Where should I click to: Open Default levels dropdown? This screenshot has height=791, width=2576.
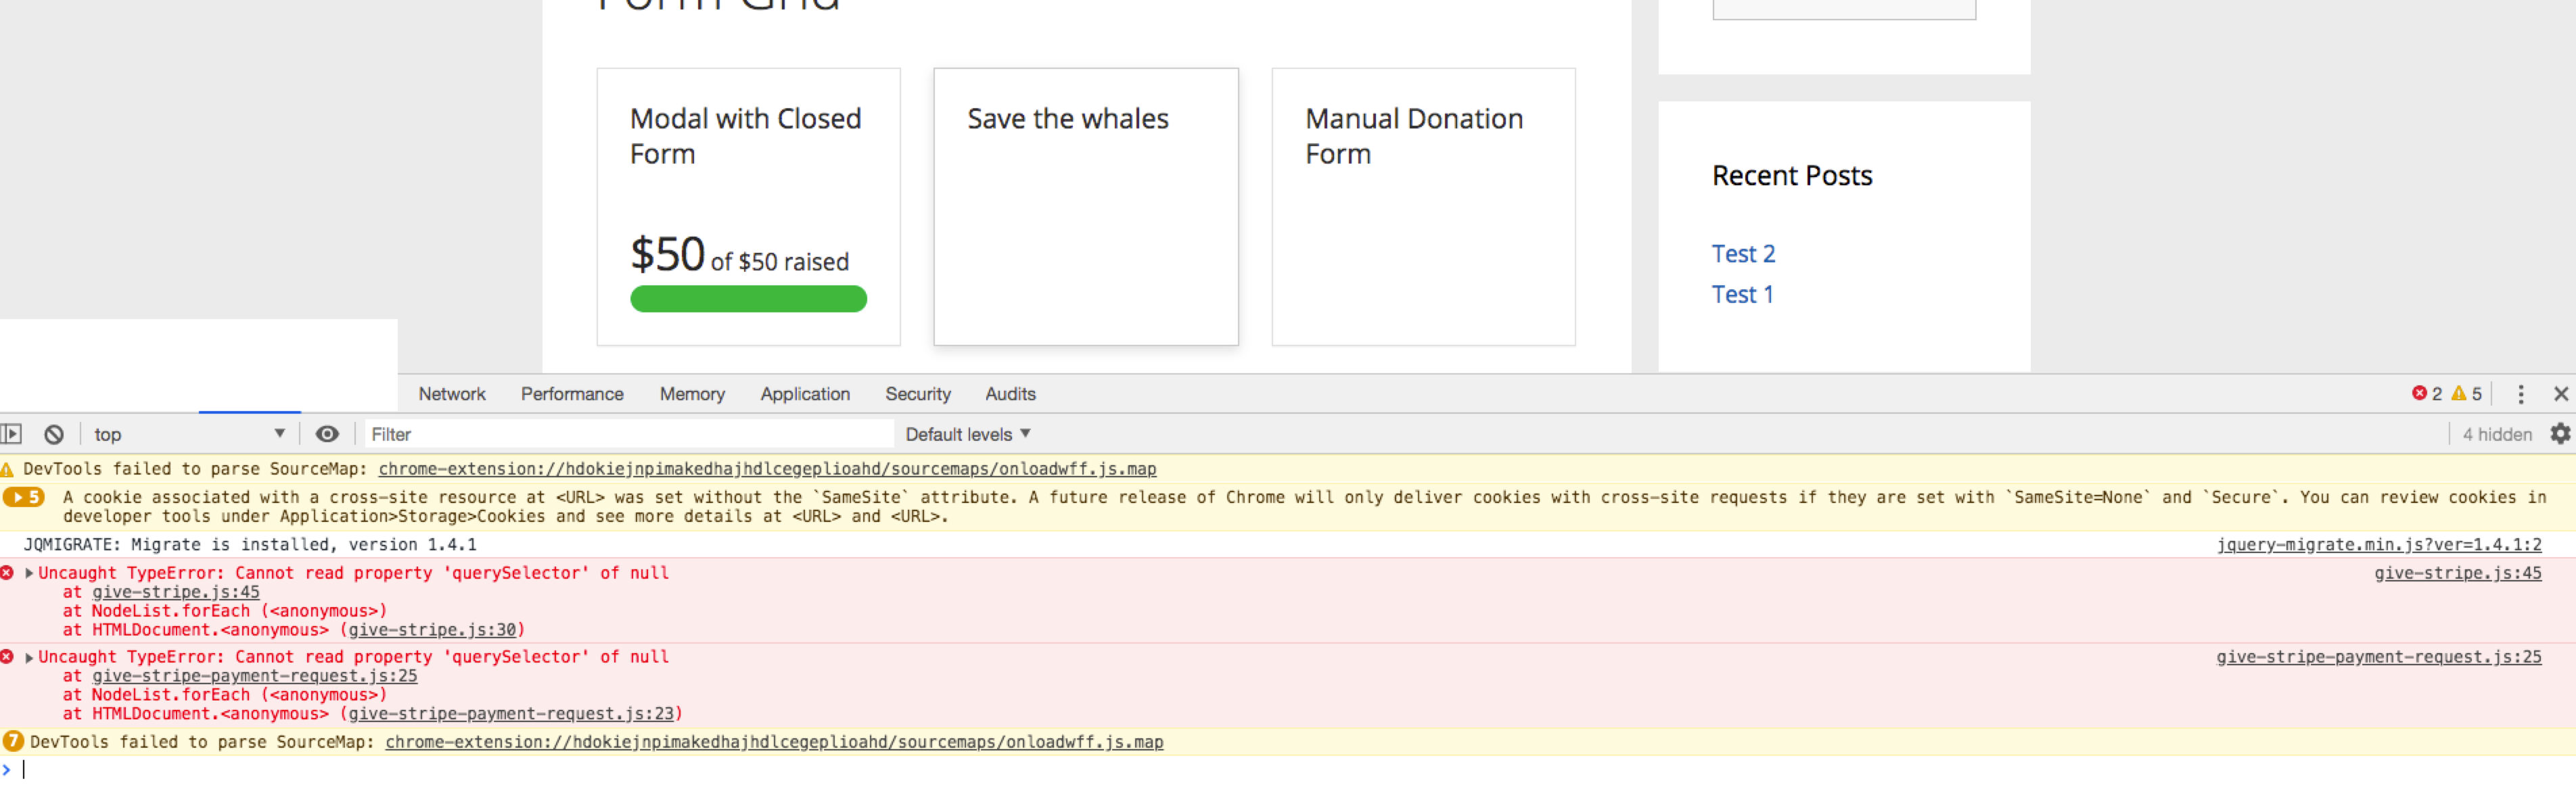tap(968, 434)
